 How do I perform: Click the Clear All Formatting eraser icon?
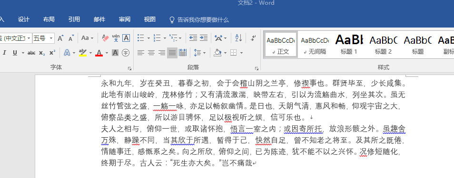[105, 38]
